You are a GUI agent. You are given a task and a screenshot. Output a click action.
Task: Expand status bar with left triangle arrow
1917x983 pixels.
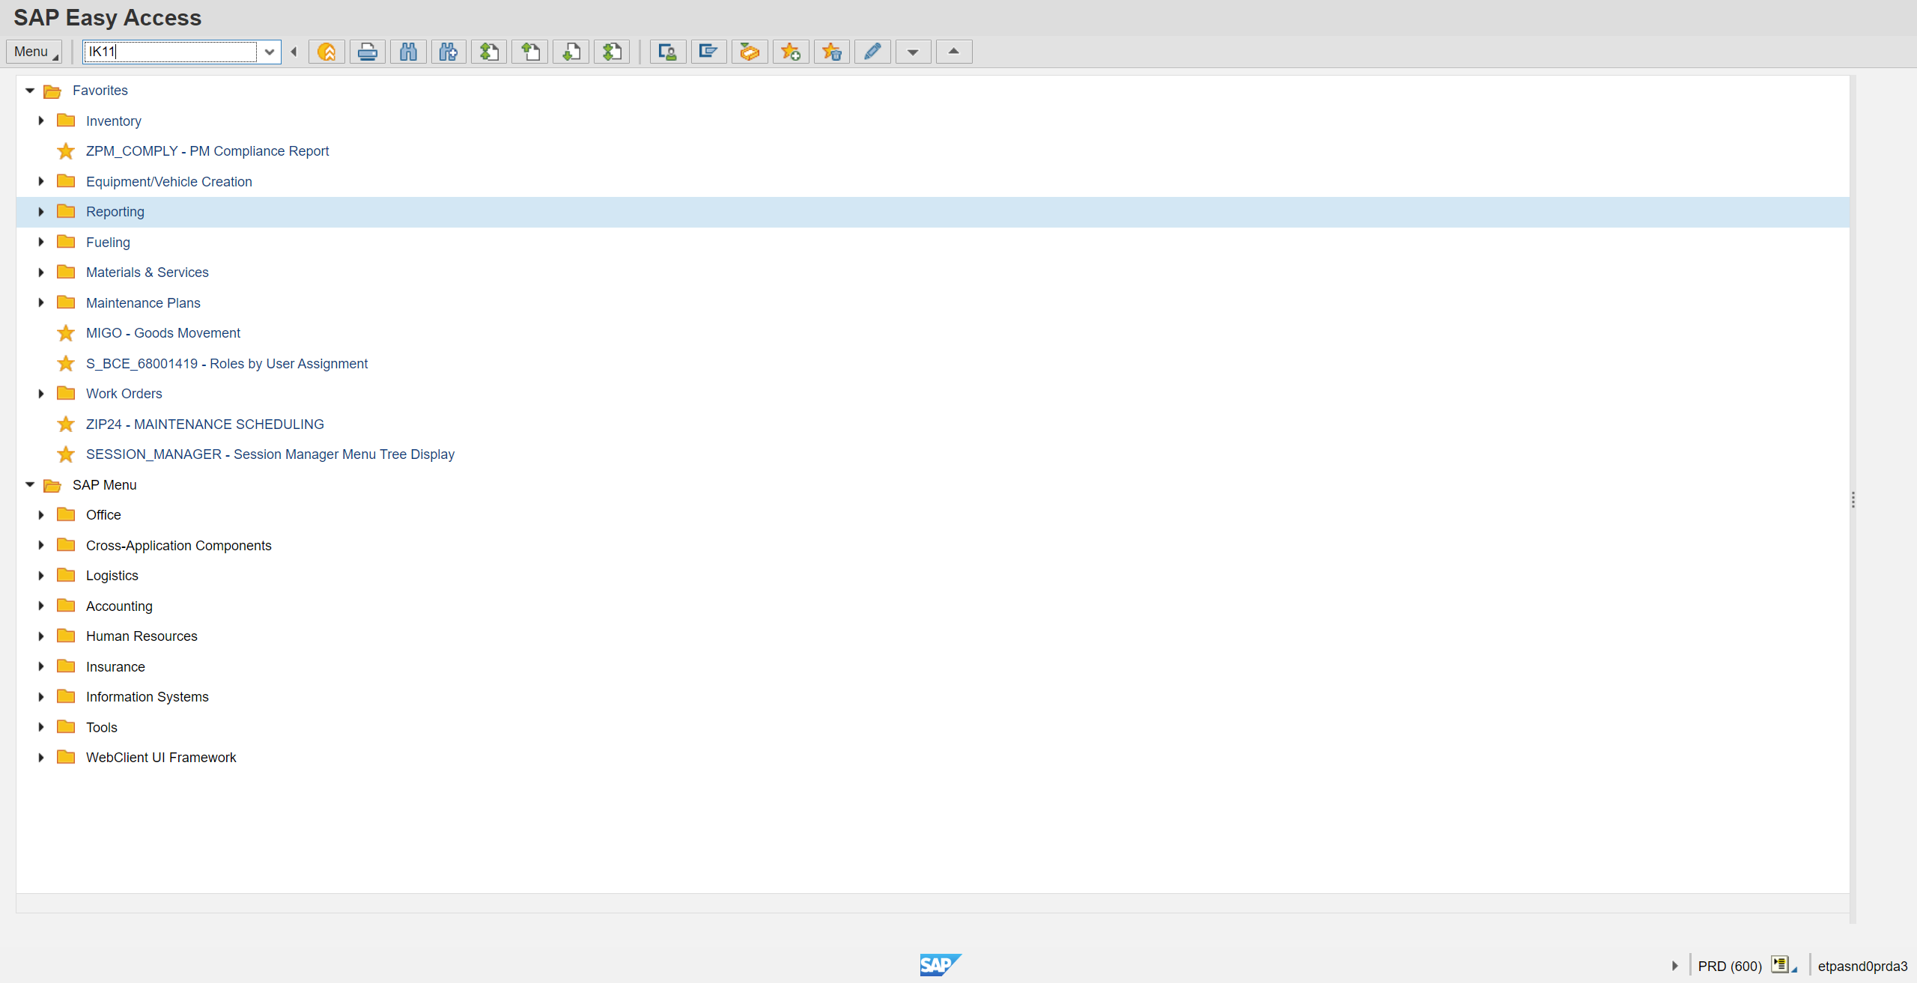click(x=1675, y=966)
